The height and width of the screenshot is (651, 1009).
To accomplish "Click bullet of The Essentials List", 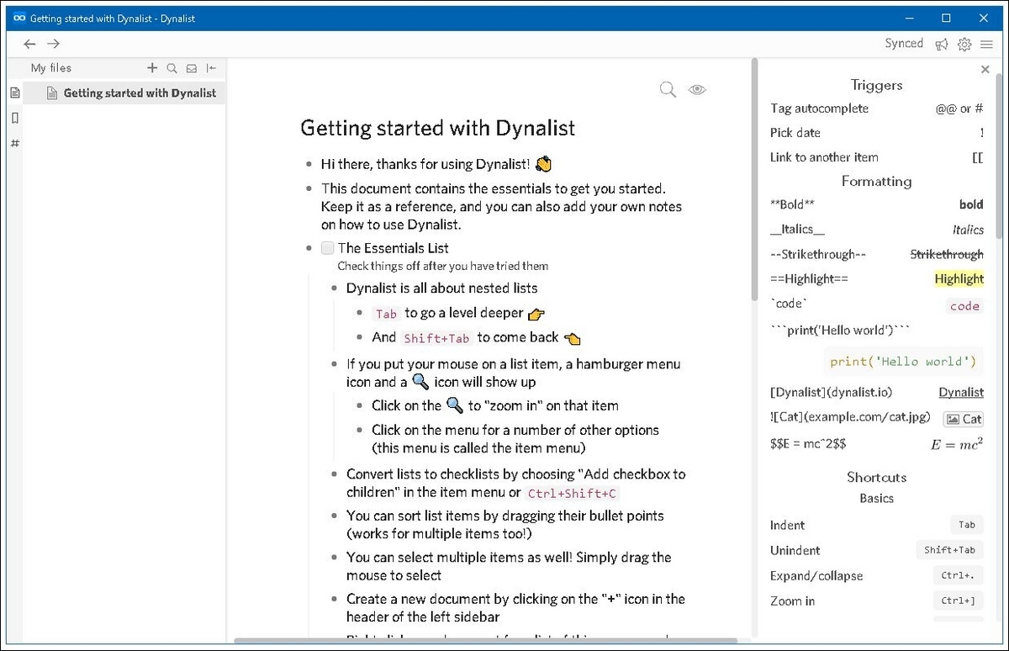I will [309, 248].
